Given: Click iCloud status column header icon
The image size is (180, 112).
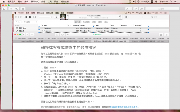Looking at the screenshot, I should pyautogui.click(x=69, y=25).
